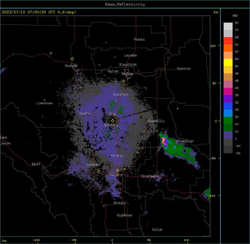Screen dimensions: 250x244
Task: Click the Ponoka town label
Action: [x=139, y=39]
